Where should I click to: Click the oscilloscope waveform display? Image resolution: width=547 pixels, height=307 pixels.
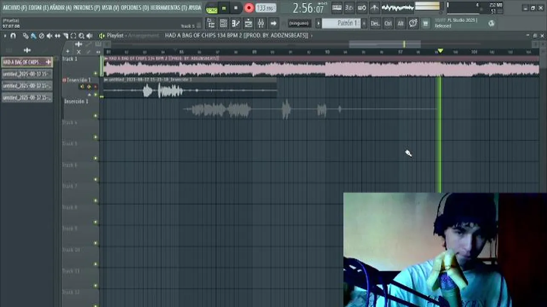coord(397,8)
